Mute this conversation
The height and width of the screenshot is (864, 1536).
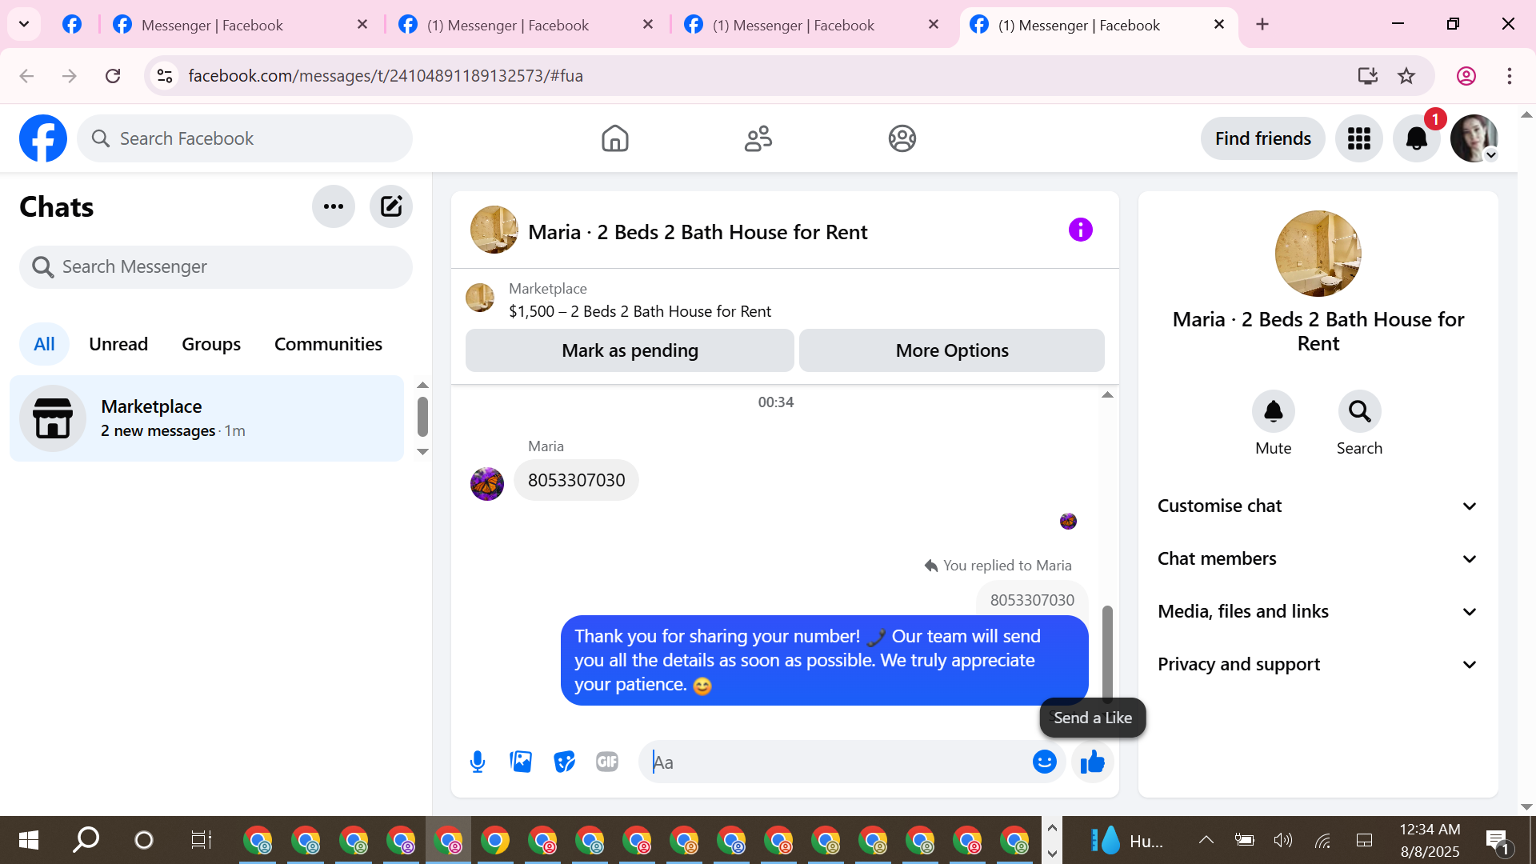1273,412
